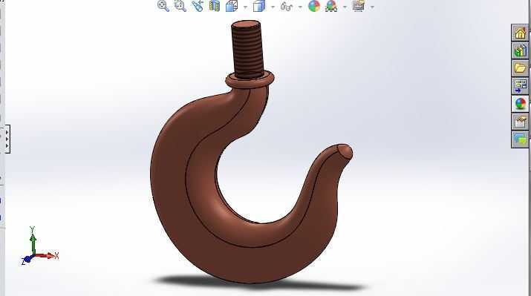Open the bottom task pane tab with blue-green icon
The image size is (531, 296).
coord(520,139)
